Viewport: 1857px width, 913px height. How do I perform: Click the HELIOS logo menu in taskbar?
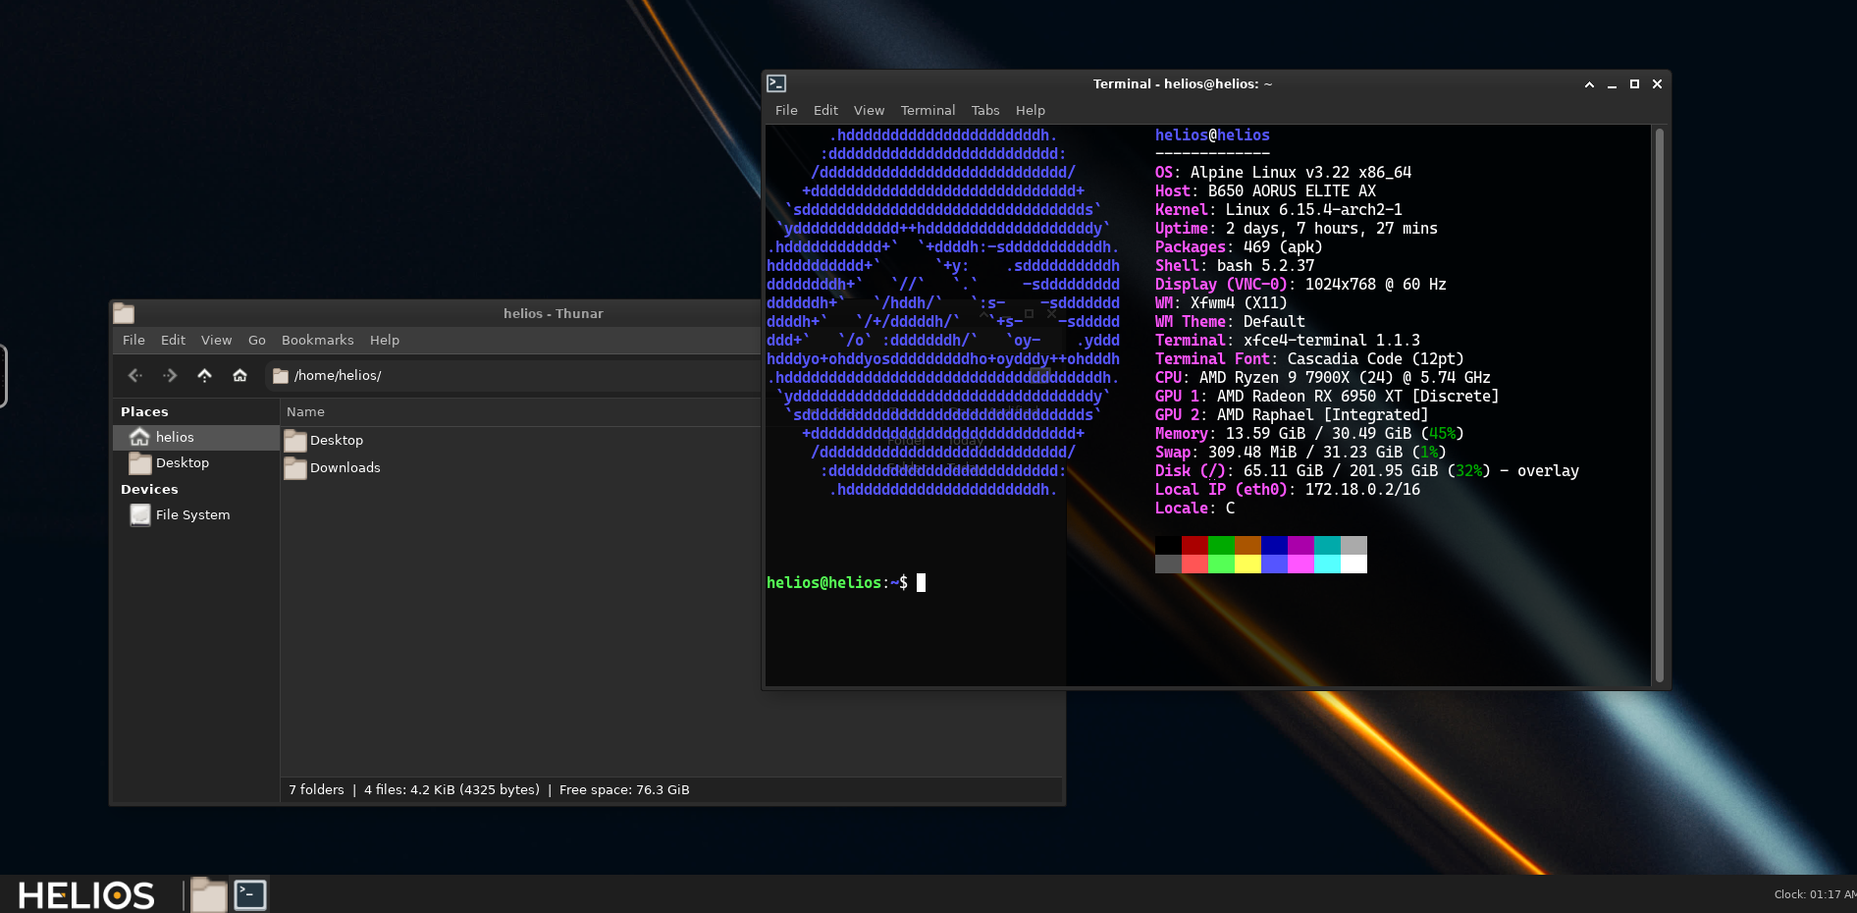coord(86,895)
